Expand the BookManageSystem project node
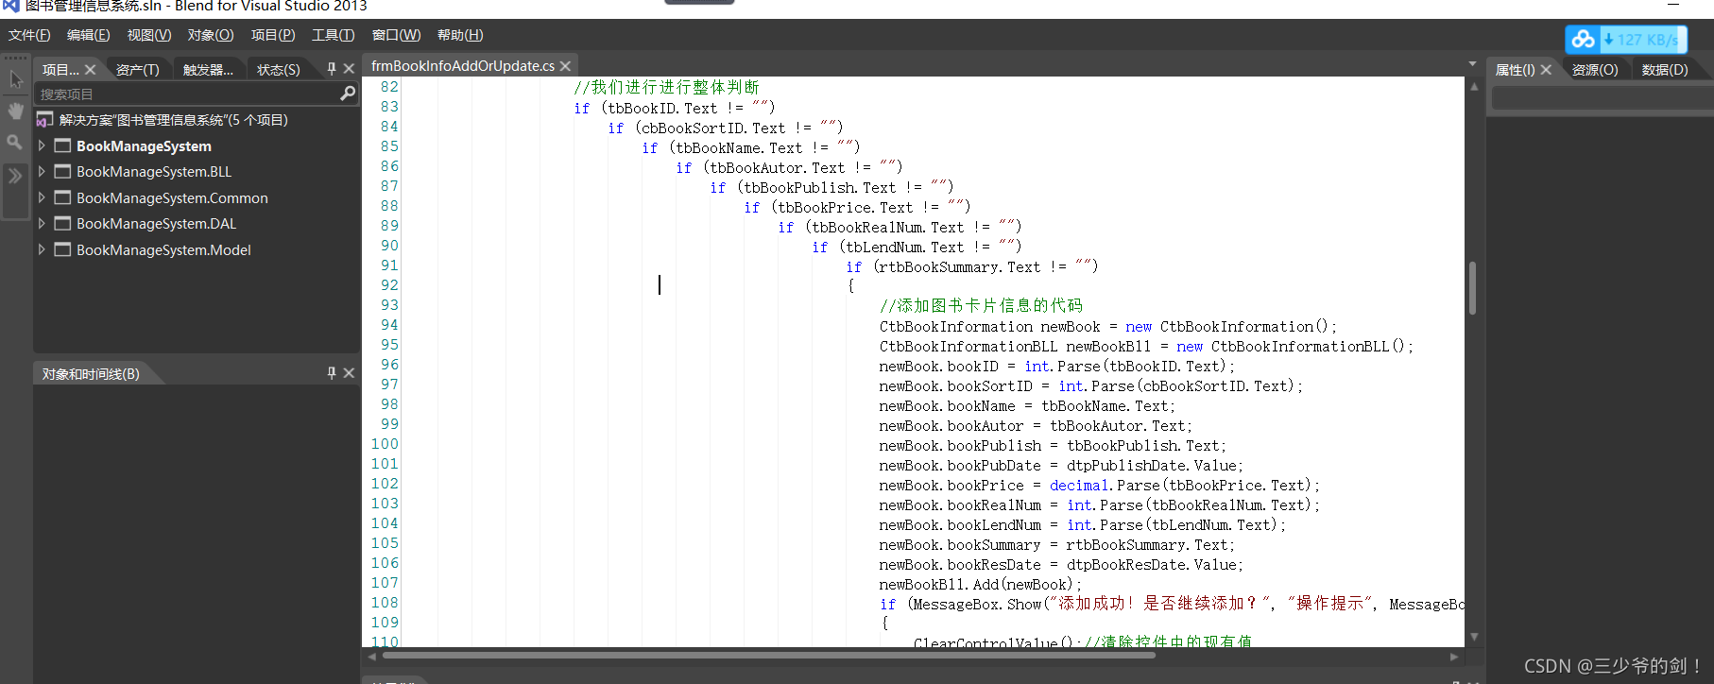 pyautogui.click(x=42, y=145)
